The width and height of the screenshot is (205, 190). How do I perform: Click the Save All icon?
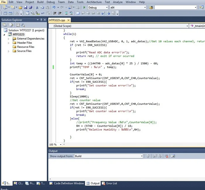point(31,7)
